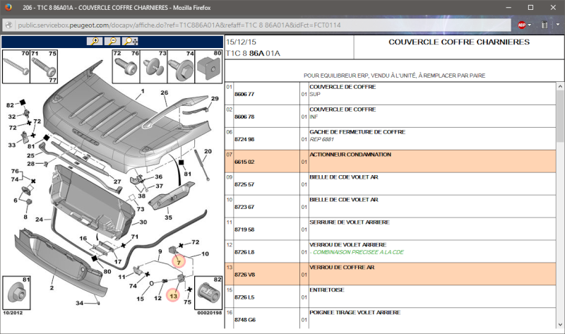Open the Adblock Plus extension icon
The width and height of the screenshot is (565, 334).
(521, 25)
